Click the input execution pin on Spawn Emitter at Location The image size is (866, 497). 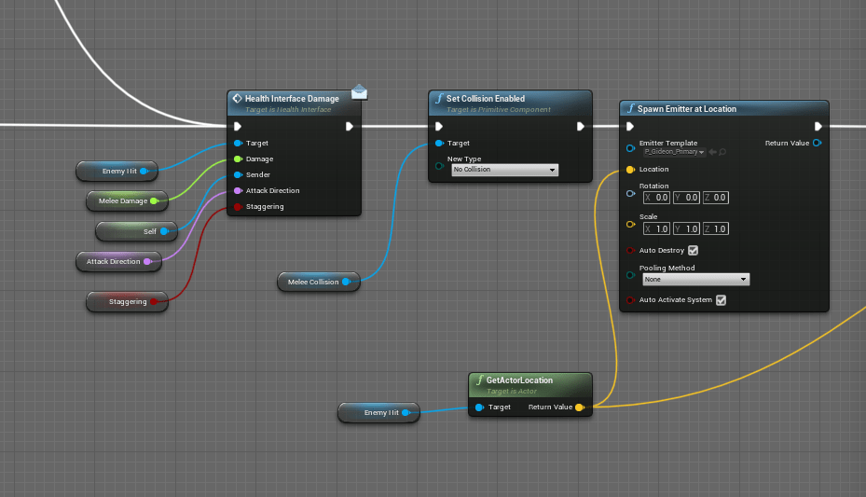coord(631,127)
